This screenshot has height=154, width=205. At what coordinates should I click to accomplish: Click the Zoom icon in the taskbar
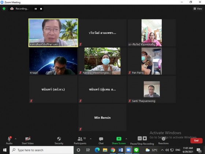click(128, 150)
